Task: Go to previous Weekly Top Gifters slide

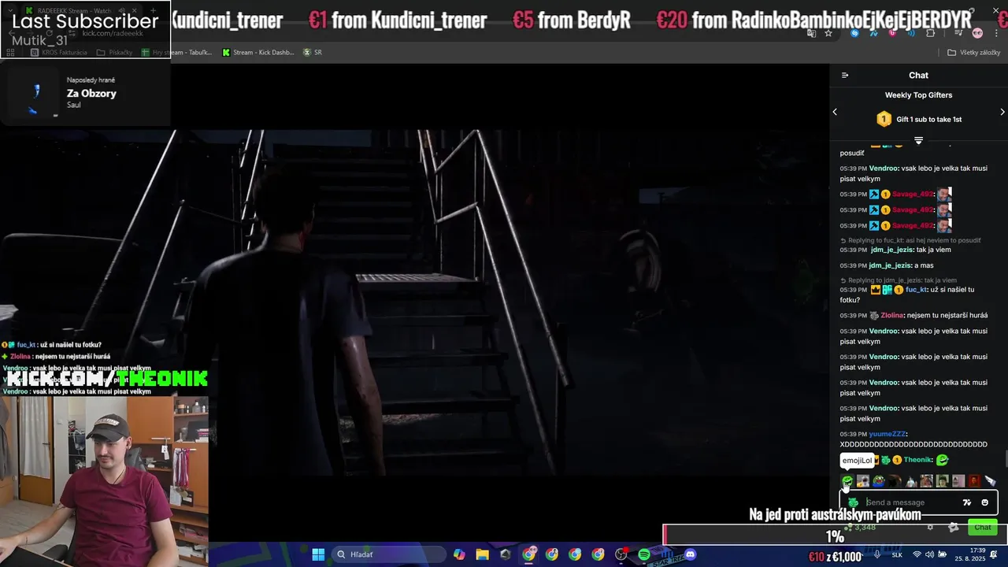Action: pos(835,112)
